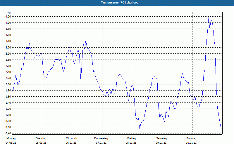Click the 1,60 y-axis value
The height and width of the screenshot is (146, 234).
[8, 97]
